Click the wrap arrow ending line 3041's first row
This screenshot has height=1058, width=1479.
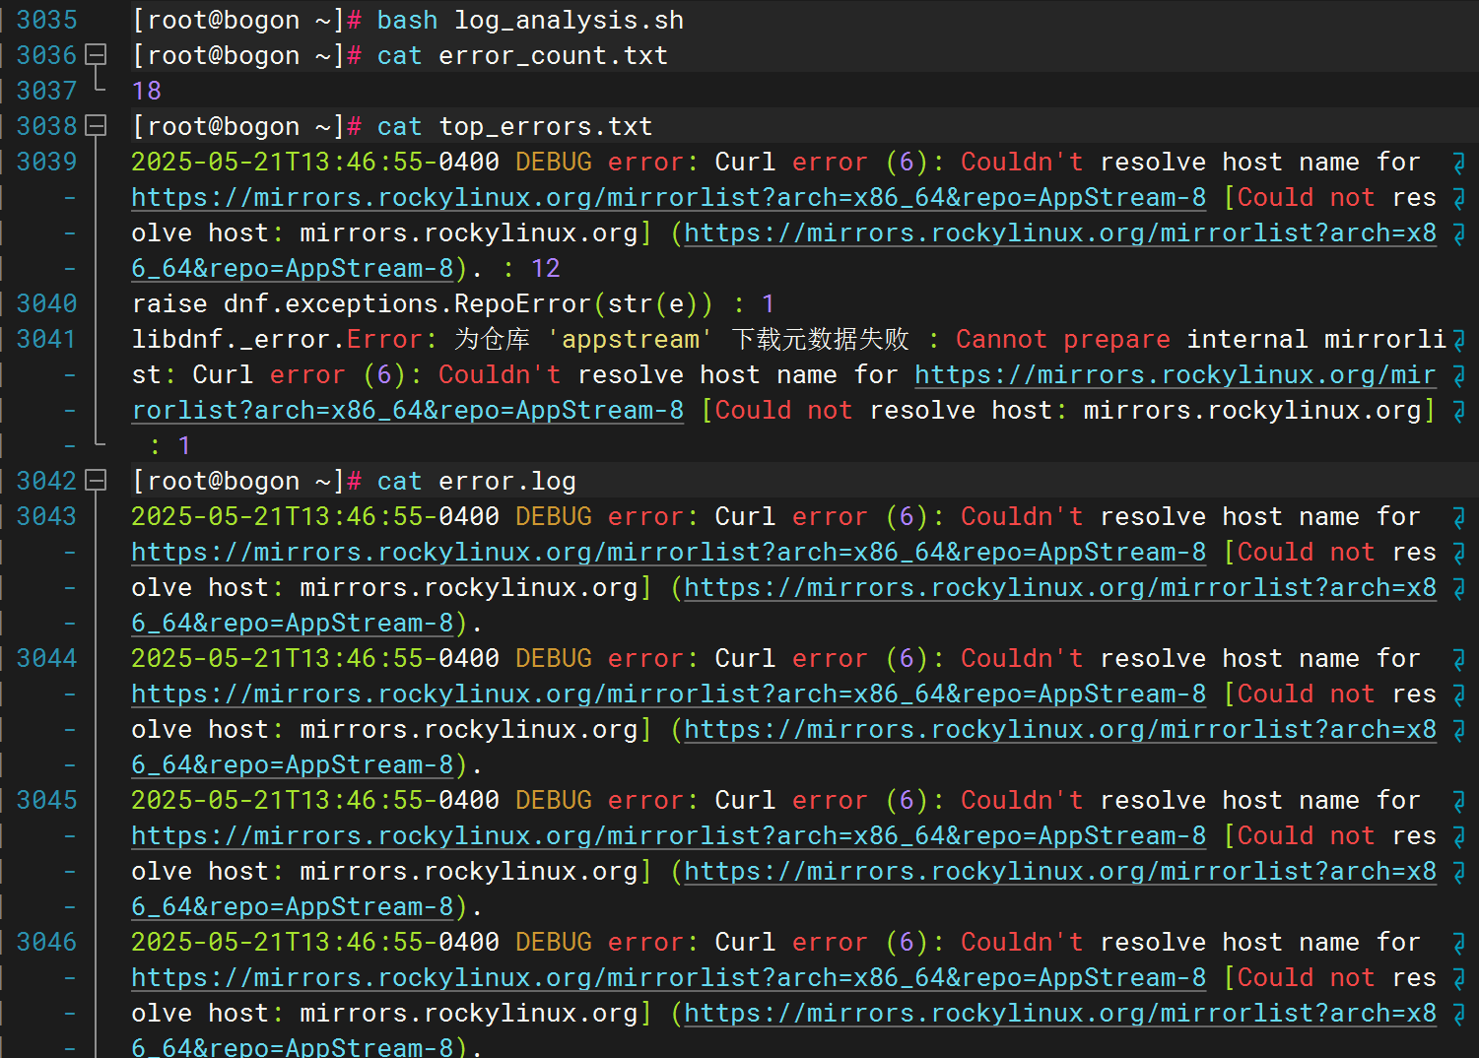coord(1458,340)
